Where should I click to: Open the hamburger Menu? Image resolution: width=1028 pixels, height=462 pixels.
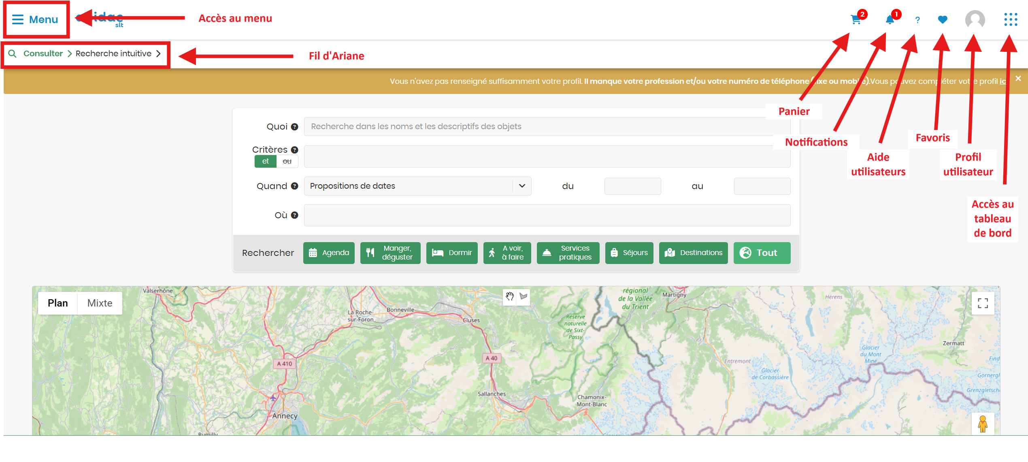(x=35, y=19)
